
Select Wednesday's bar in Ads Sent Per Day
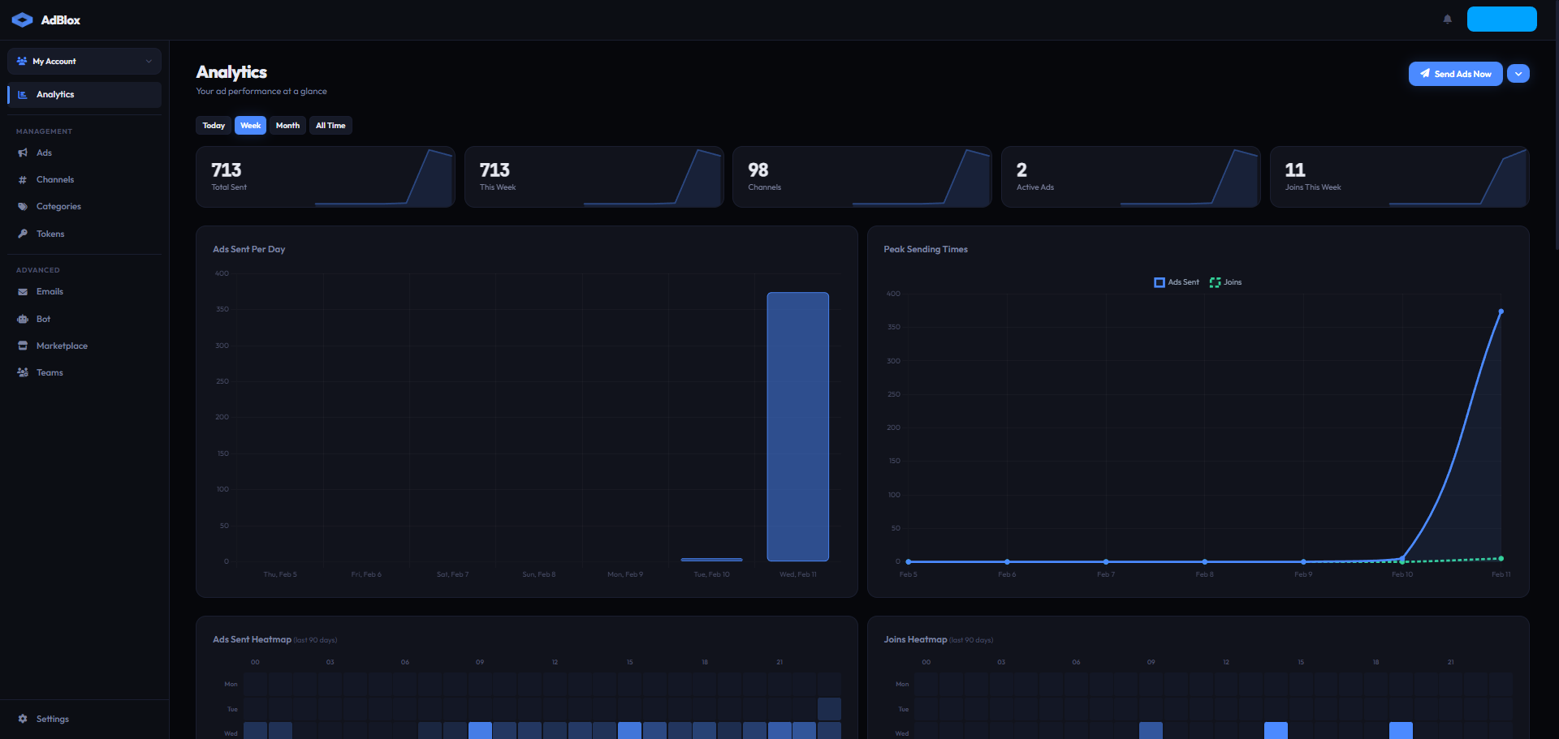coord(797,426)
